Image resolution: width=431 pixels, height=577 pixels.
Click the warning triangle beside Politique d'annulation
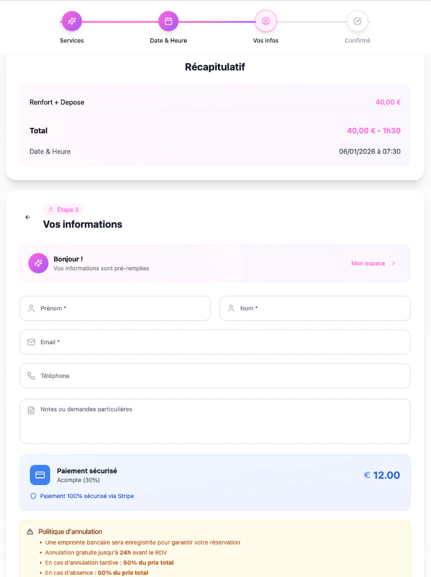tap(29, 531)
